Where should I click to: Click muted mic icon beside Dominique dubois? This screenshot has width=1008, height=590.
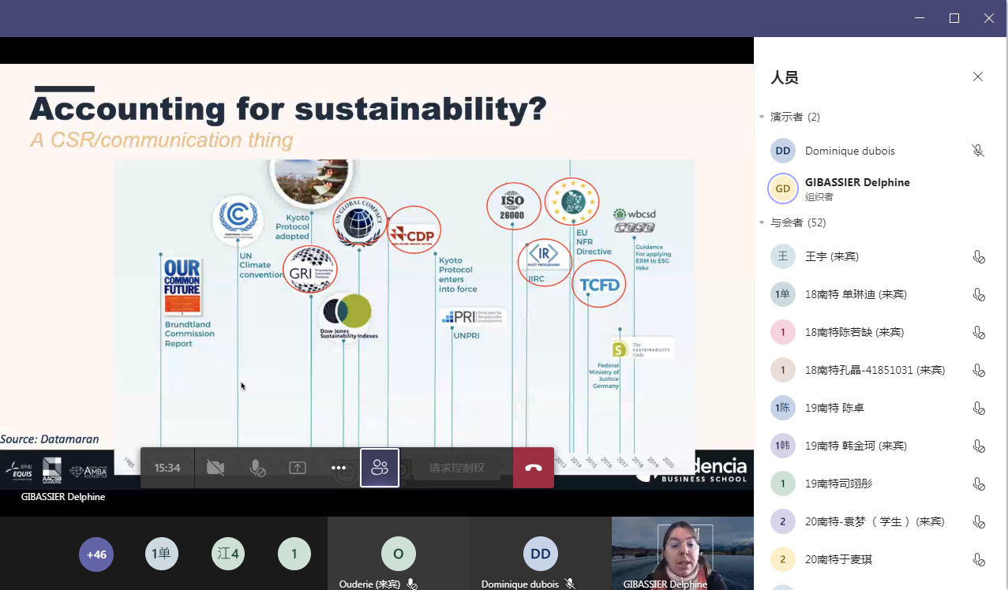pos(978,151)
